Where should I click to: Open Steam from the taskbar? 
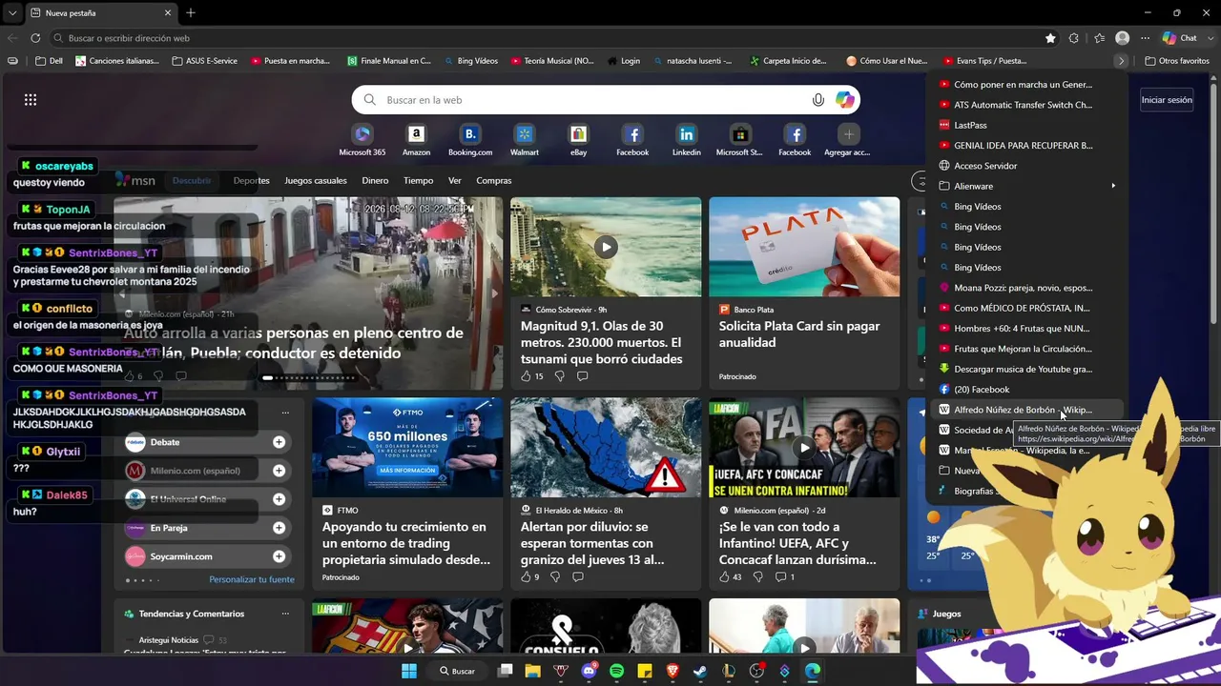pos(700,671)
